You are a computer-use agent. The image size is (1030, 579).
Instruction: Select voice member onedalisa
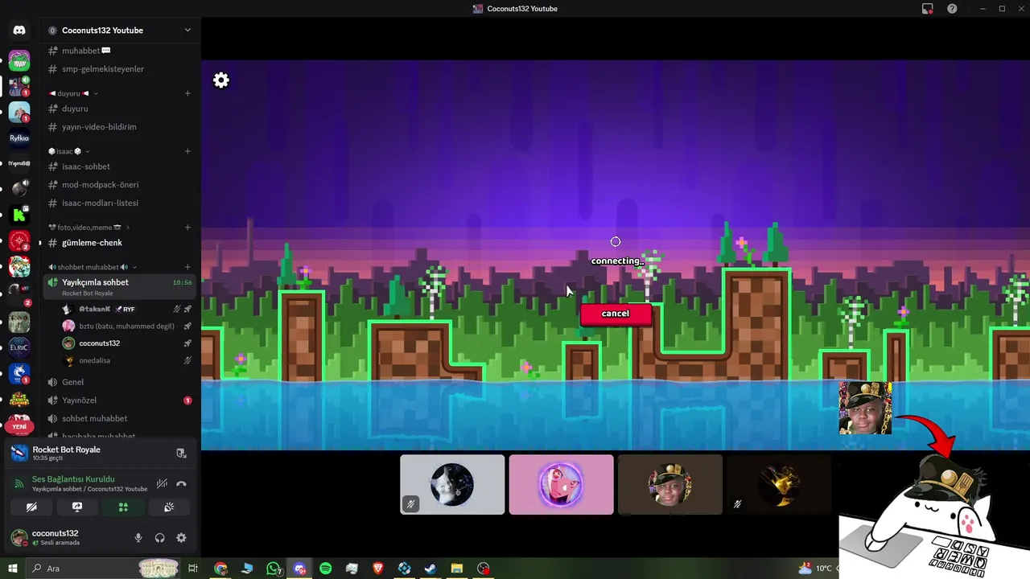click(x=127, y=360)
